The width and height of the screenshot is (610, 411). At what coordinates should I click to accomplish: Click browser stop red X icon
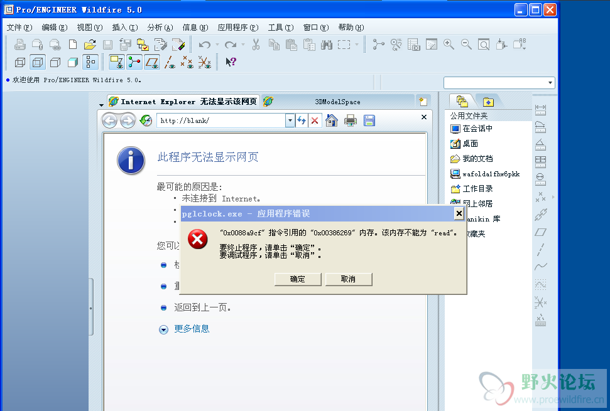(315, 120)
